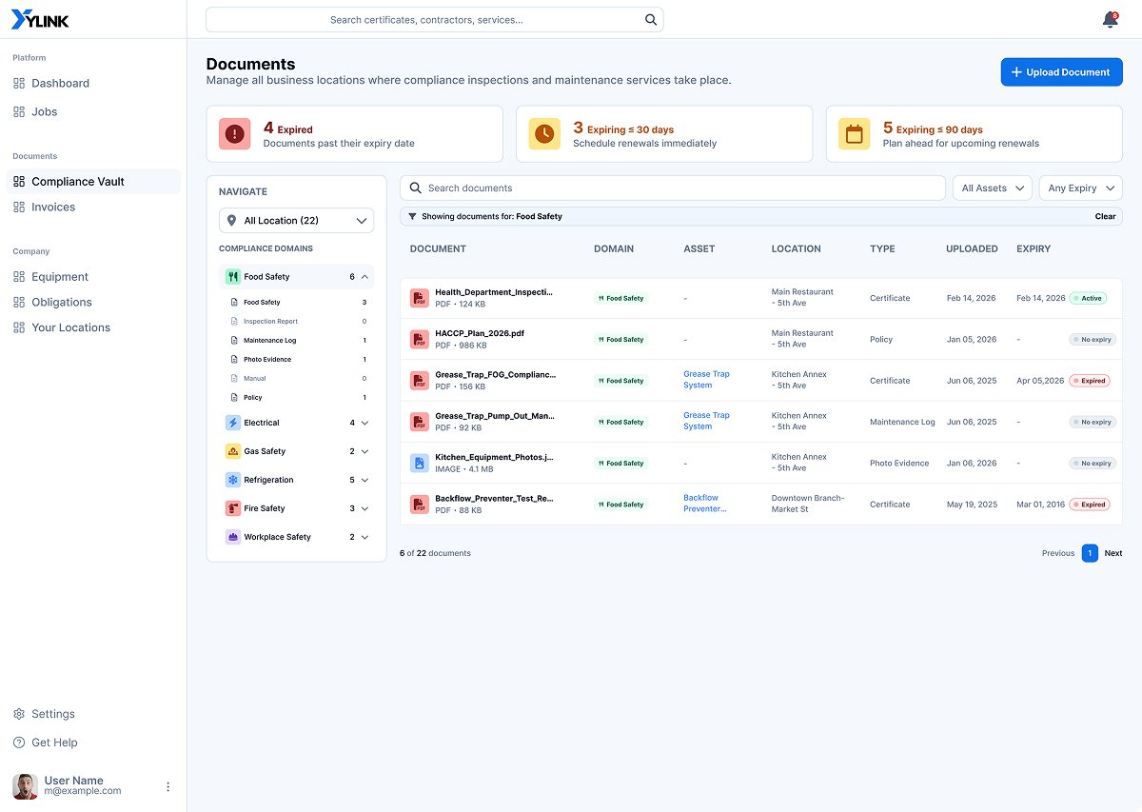Image resolution: width=1142 pixels, height=812 pixels.
Task: Open the All Location (22) dropdown
Action: pyautogui.click(x=297, y=221)
